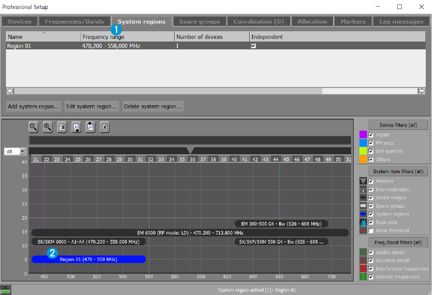Click the purple Digital color swatch
Screen dimensions: 432x295
tap(363, 135)
